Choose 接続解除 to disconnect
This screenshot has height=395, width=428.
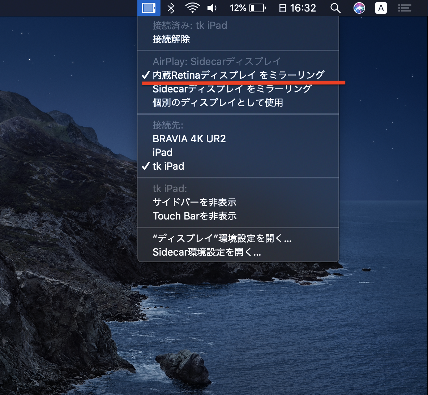point(238,39)
